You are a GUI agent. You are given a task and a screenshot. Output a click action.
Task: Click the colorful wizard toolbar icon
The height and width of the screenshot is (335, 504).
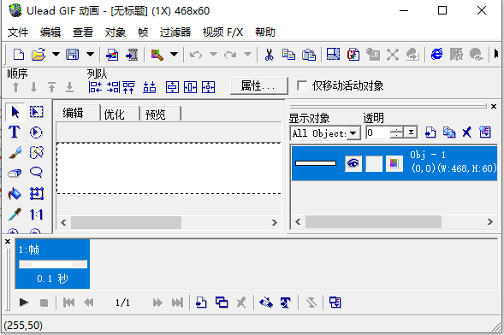point(157,55)
